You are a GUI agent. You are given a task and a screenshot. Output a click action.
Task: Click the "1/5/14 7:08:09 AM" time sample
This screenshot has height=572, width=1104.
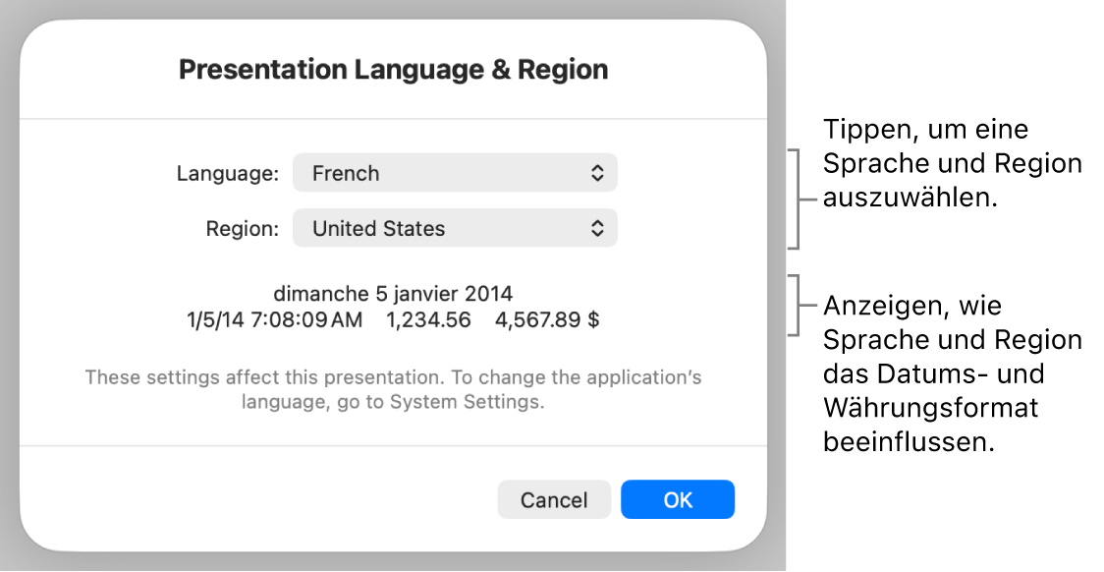point(275,319)
